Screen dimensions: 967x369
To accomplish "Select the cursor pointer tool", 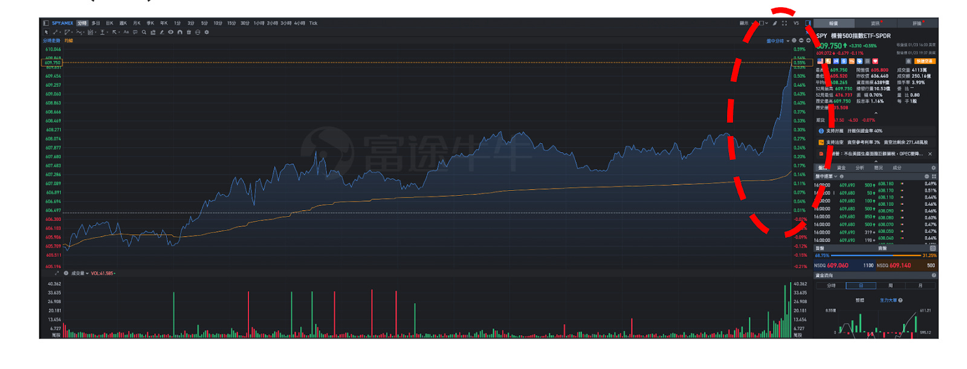I will [47, 32].
